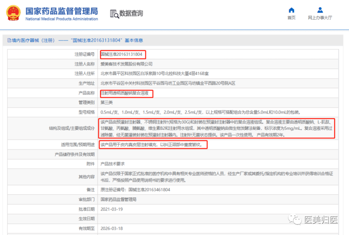Click 国家药品监督管理局 in the 审批部门 row

[118, 200]
